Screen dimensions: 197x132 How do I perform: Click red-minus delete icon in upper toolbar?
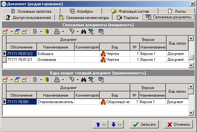pyautogui.click(x=25, y=31)
